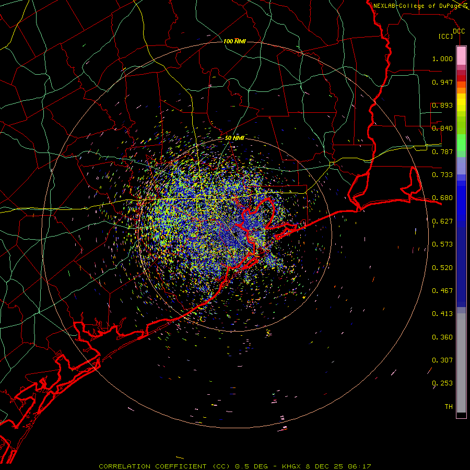Image resolution: width=470 pixels, height=470 pixels.
Task: Select the 0.467 legend value
Action: [x=442, y=291]
